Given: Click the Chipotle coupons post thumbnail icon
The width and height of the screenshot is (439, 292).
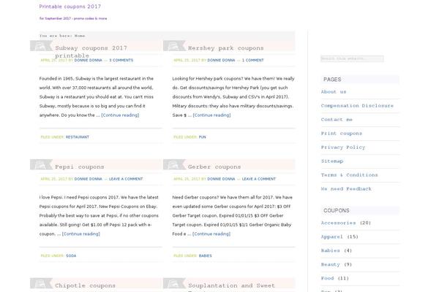Looking at the screenshot, I should click(x=41, y=283).
